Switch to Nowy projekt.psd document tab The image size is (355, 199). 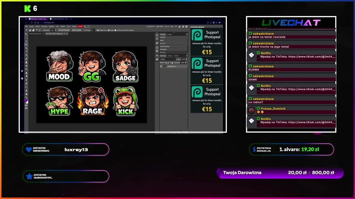pyautogui.click(x=35, y=34)
